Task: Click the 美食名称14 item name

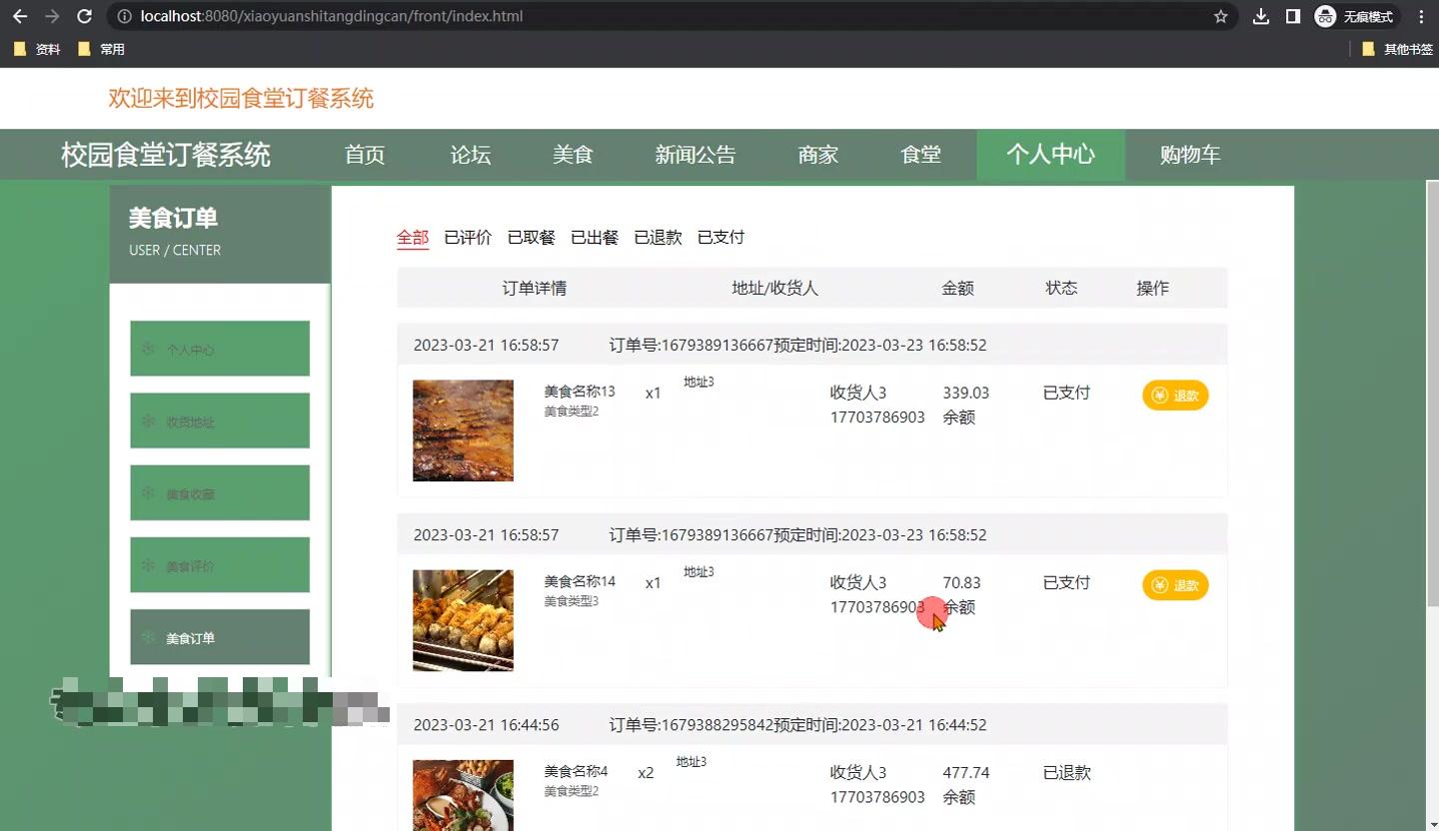Action: coord(580,581)
